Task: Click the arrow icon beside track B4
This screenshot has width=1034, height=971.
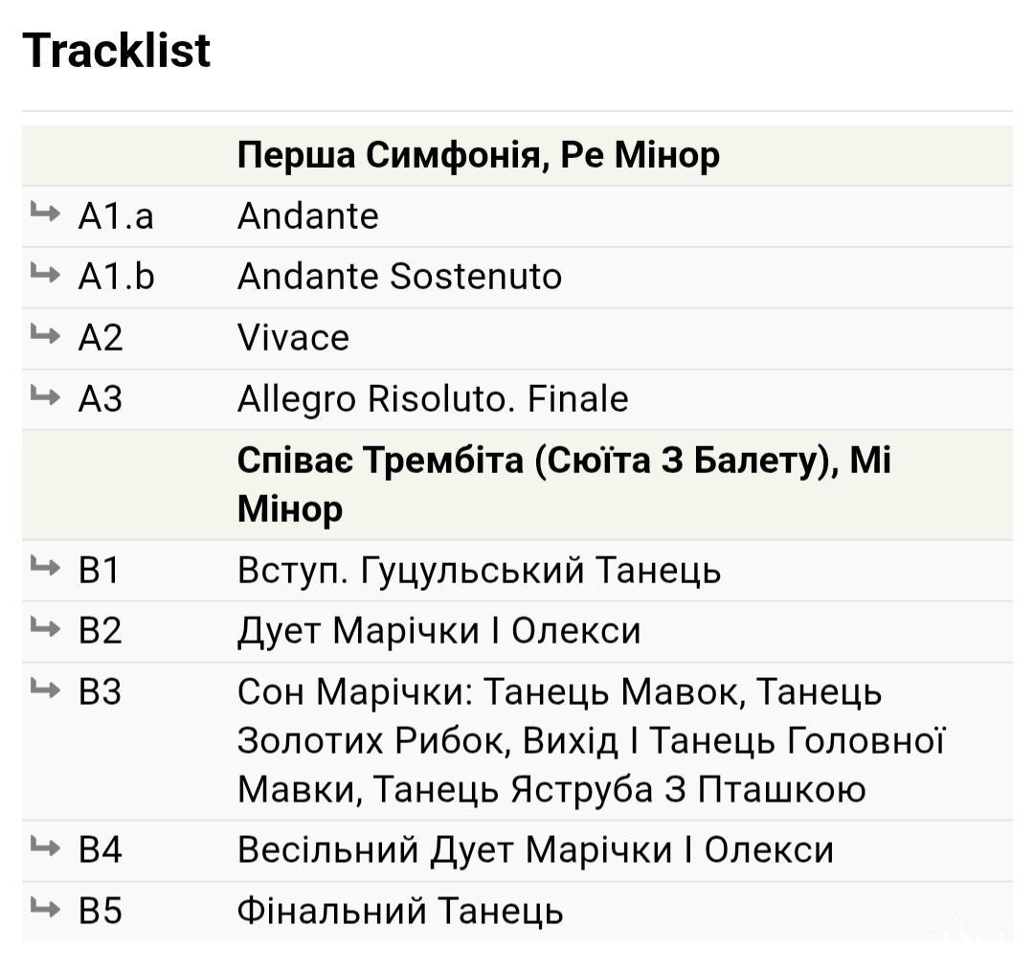Action: pos(45,847)
